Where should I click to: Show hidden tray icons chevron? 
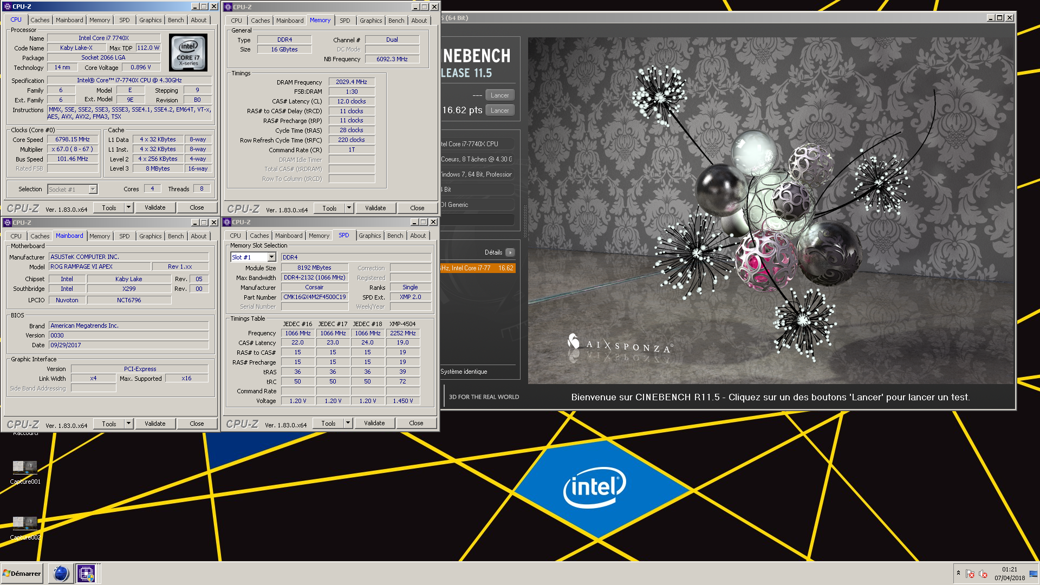[x=958, y=573]
